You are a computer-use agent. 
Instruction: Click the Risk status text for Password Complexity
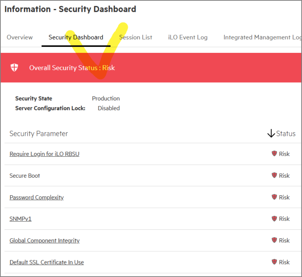pos(284,197)
